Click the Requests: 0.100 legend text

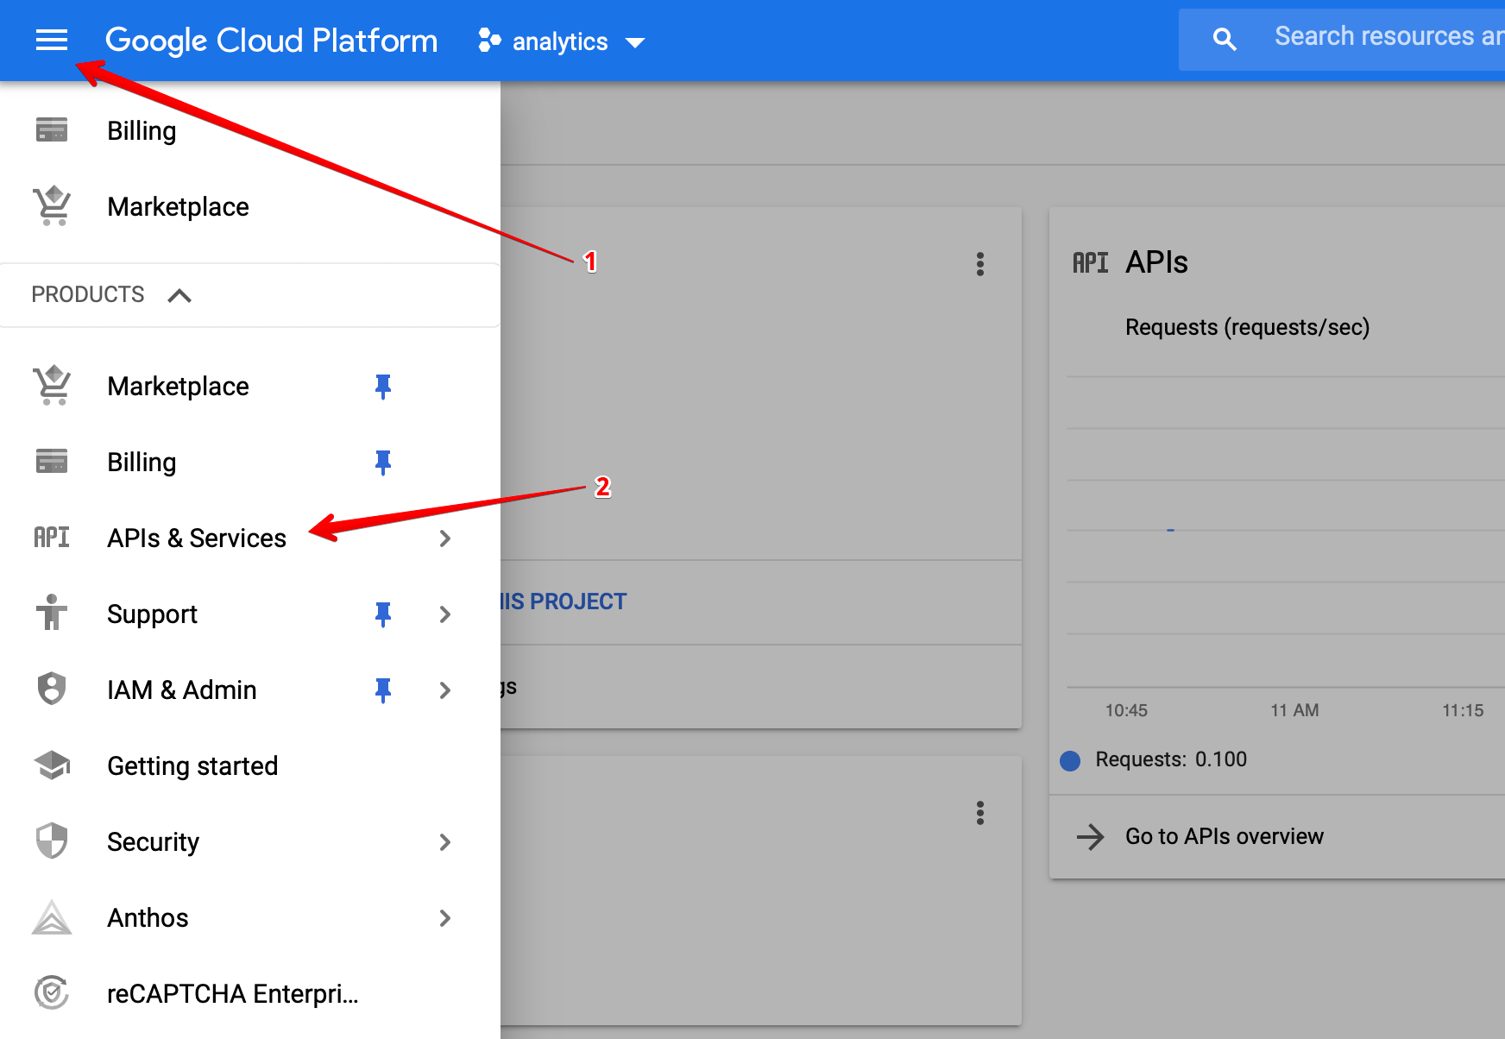(1171, 759)
